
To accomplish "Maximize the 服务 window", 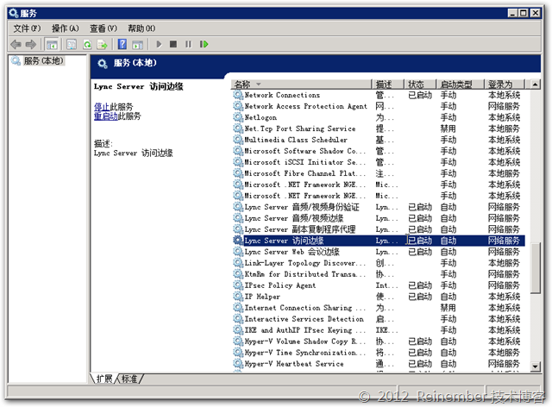I will [x=524, y=13].
